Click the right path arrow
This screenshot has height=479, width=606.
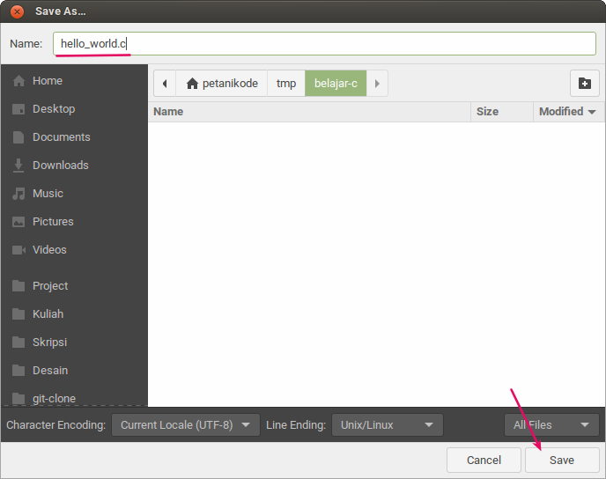click(x=377, y=84)
